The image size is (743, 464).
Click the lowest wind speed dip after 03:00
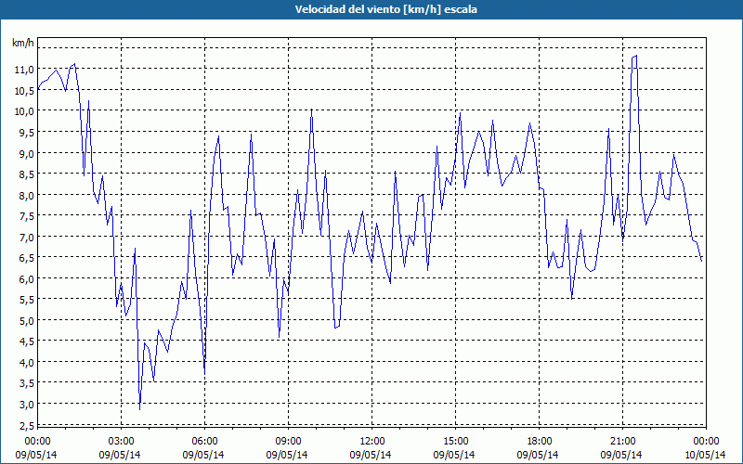[x=140, y=409]
